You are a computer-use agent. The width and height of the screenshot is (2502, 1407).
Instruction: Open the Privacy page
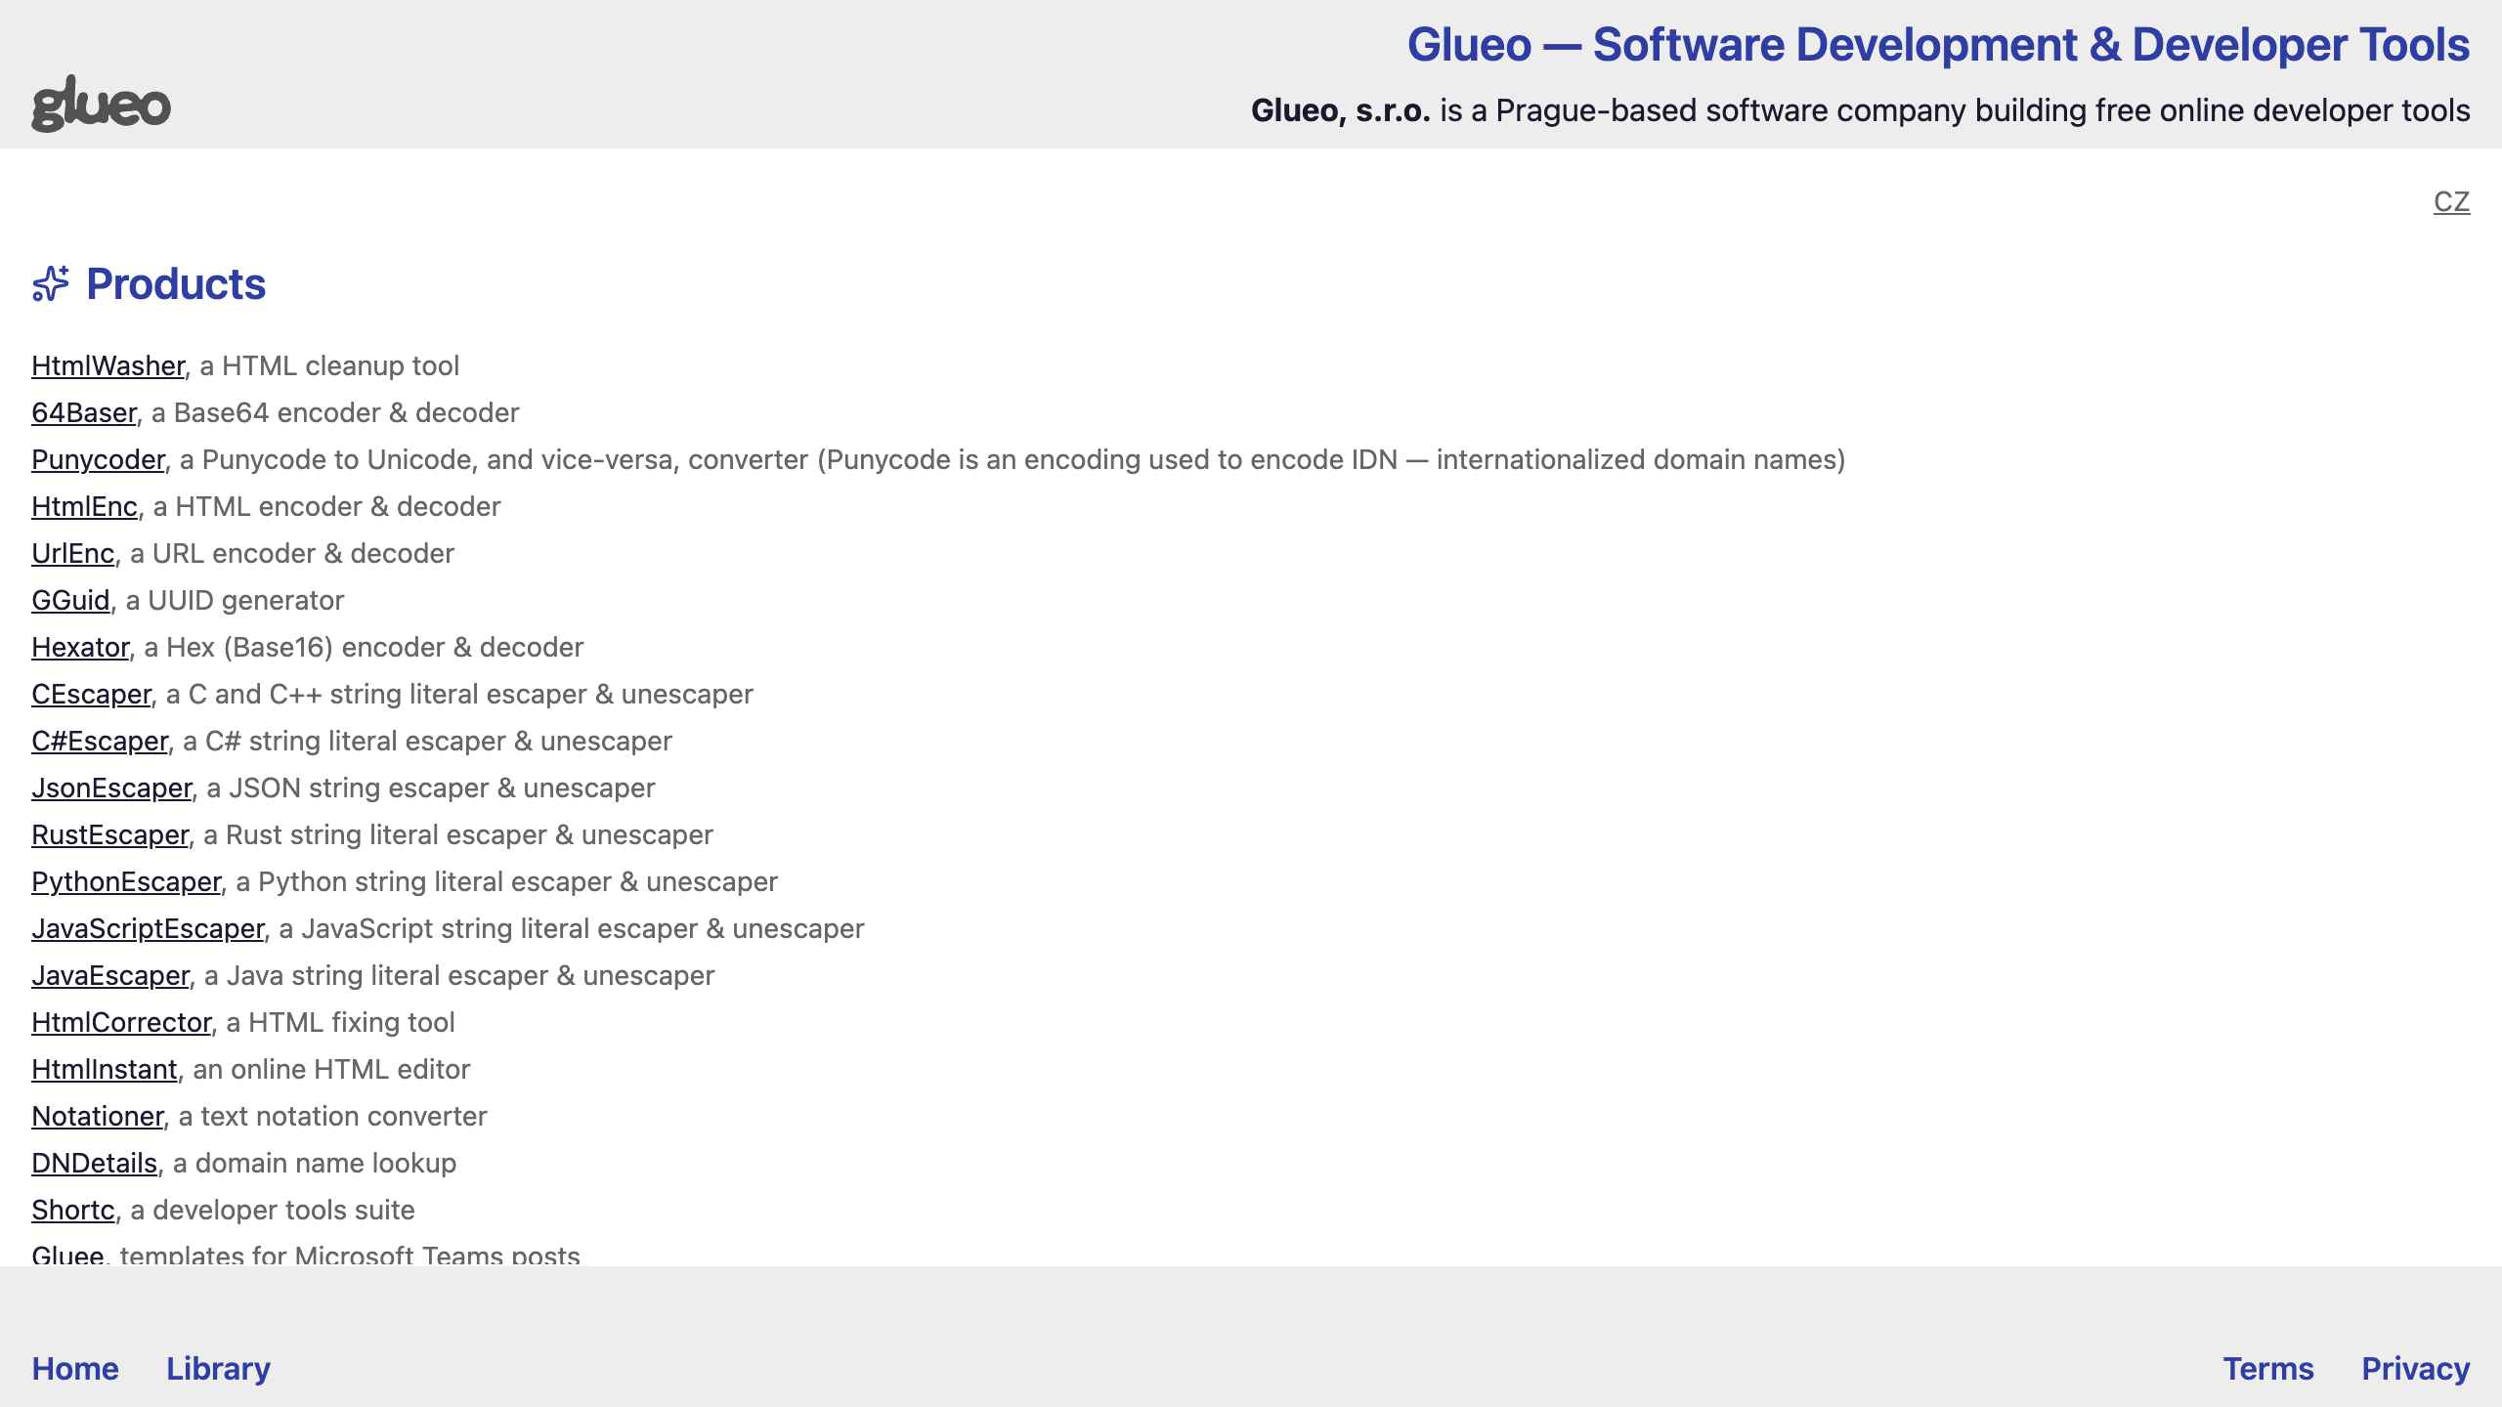2415,1368
